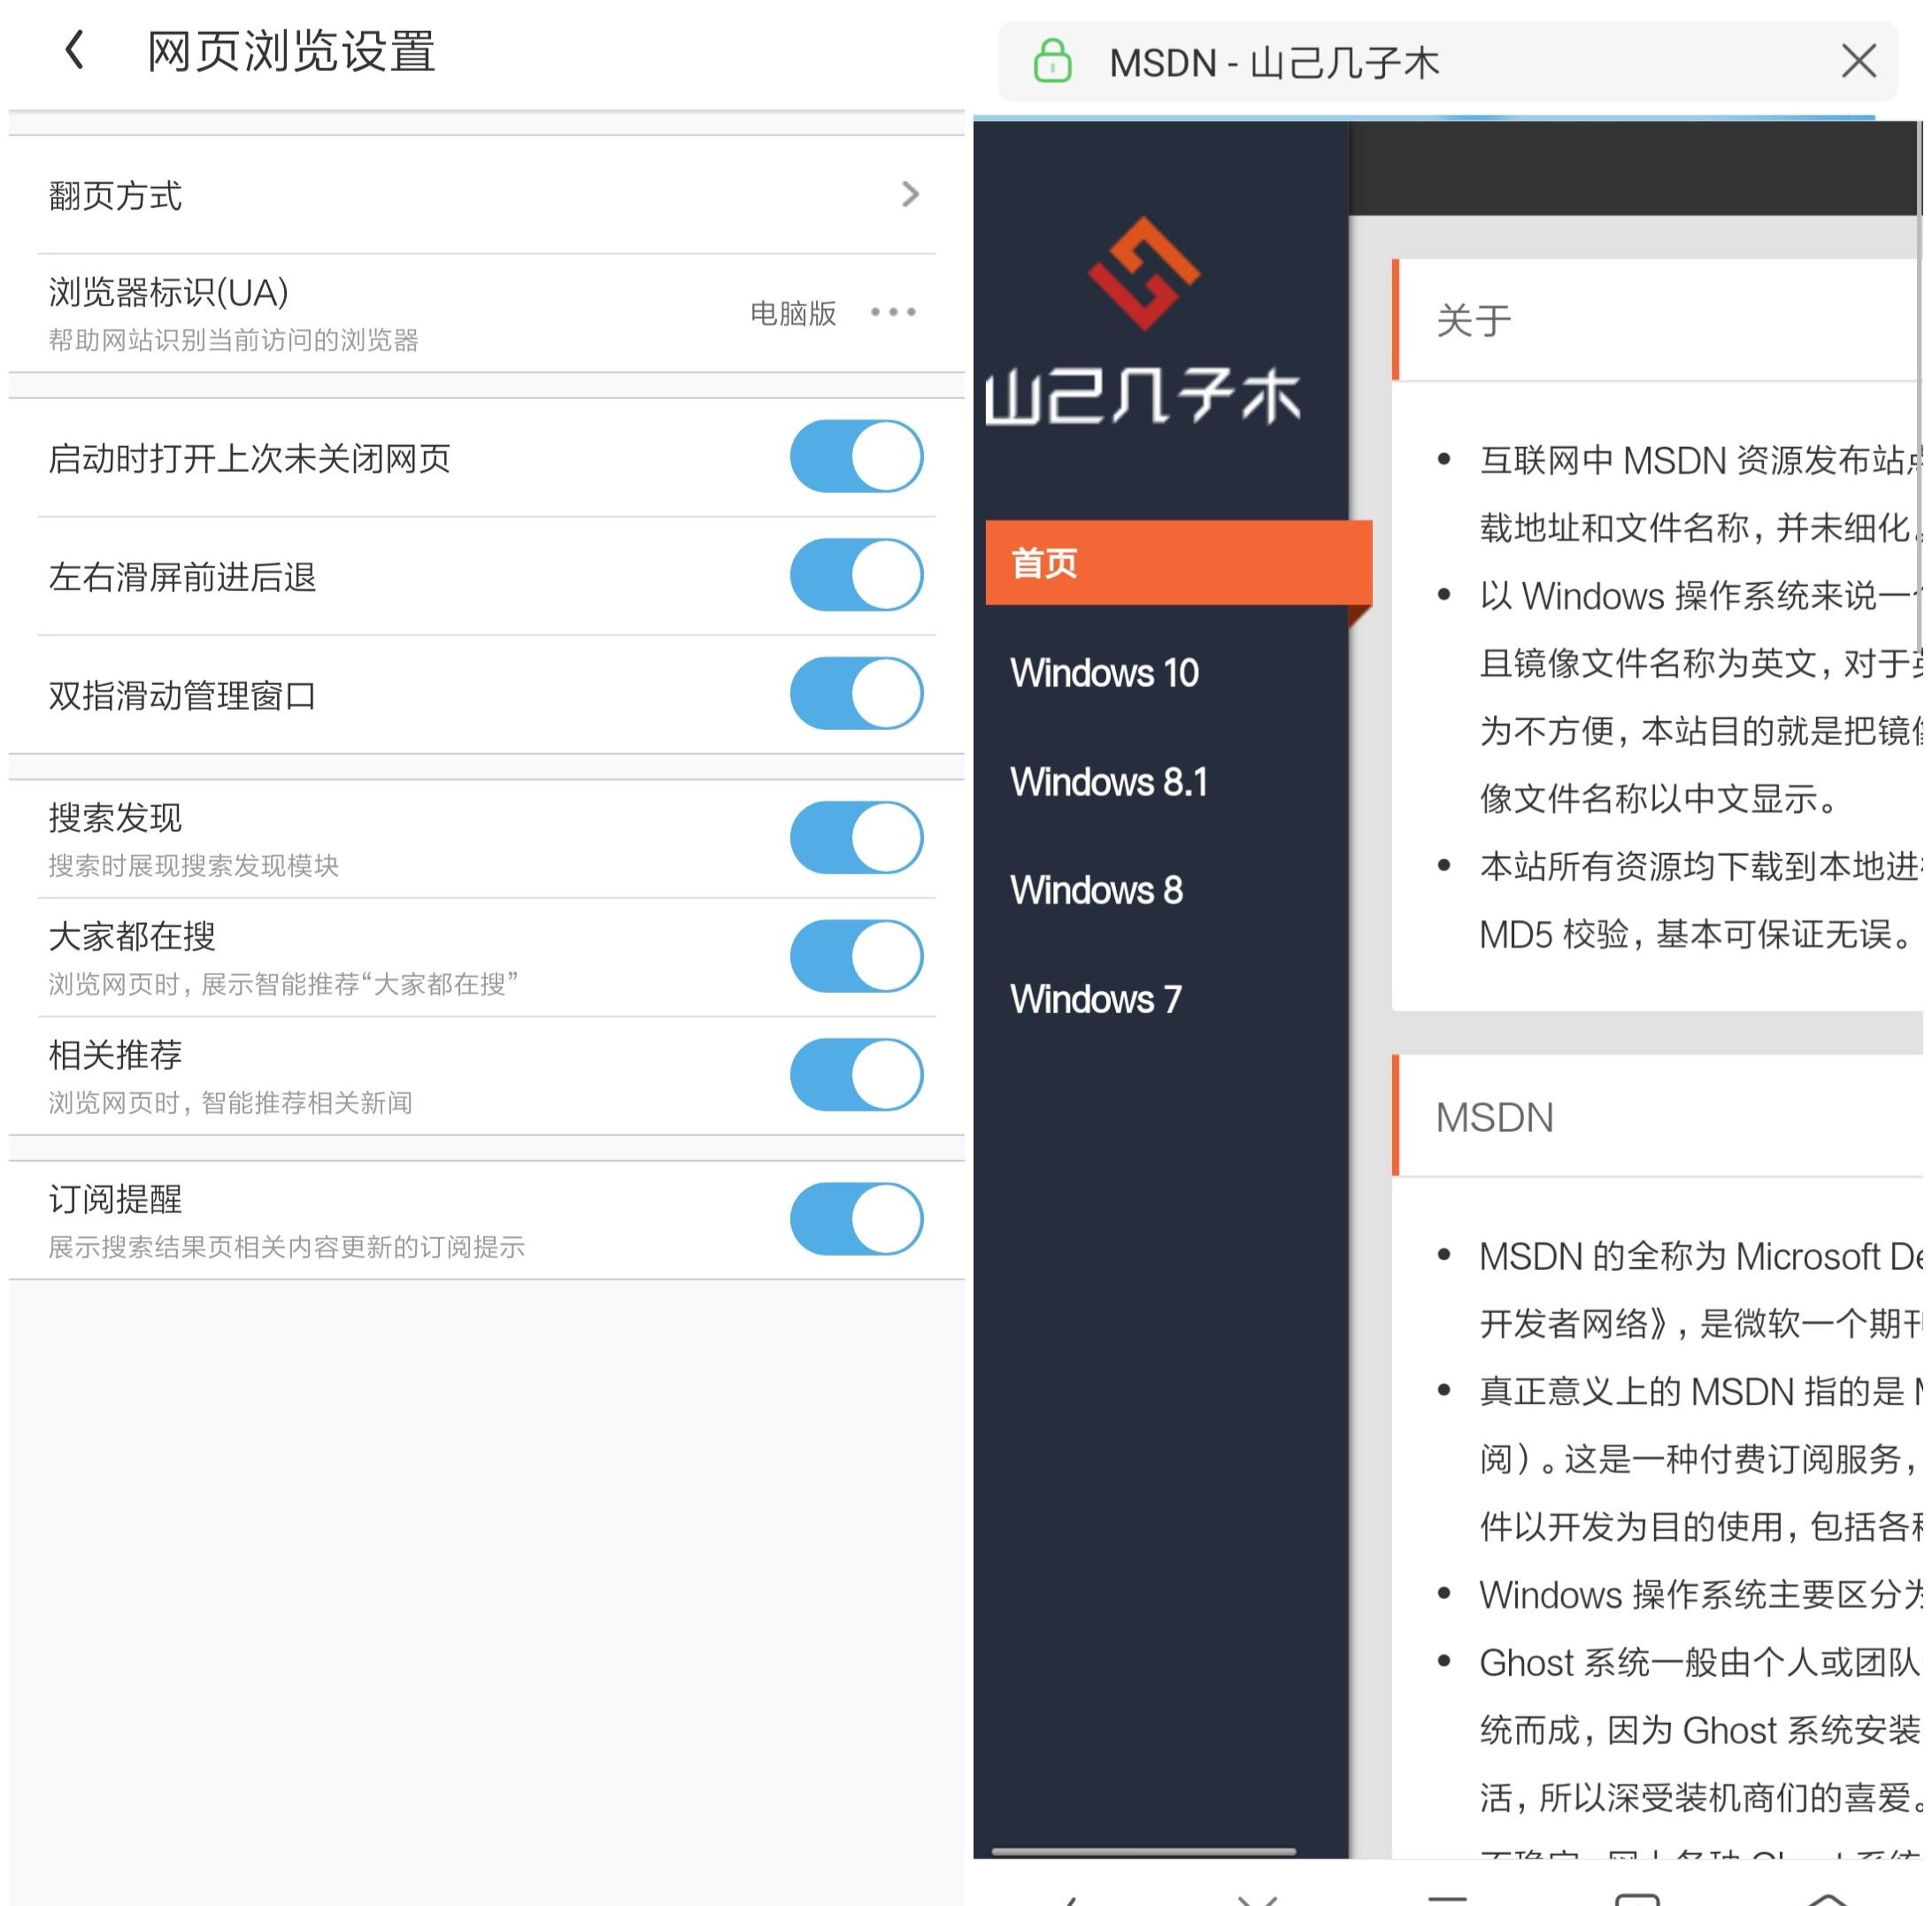Click 浏览网页时，智能推荐相关新闻 description
This screenshot has width=1932, height=1906.
click(230, 1104)
